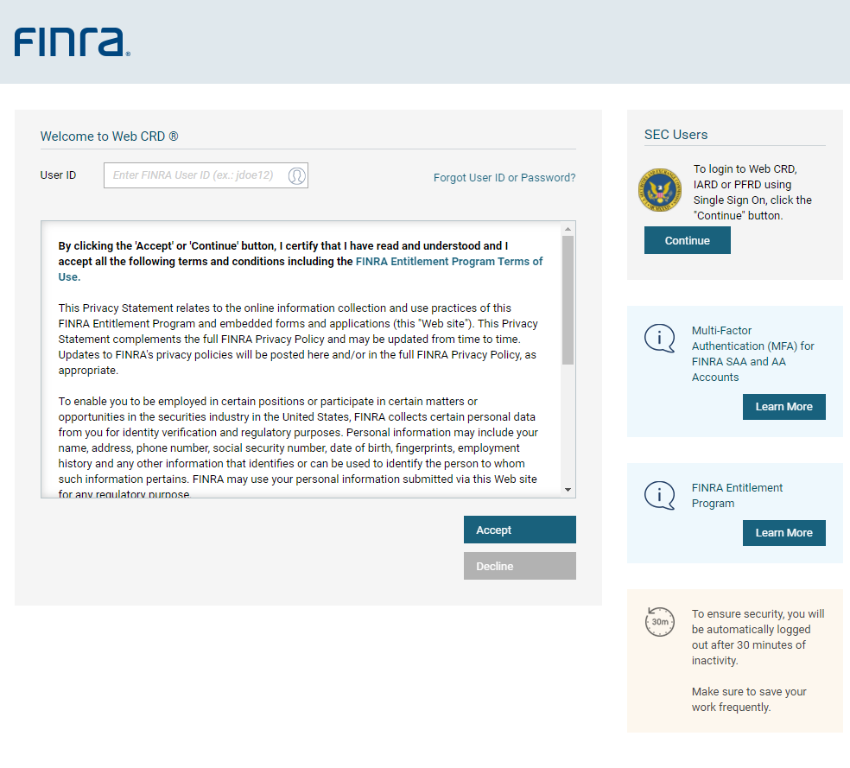Click the 30m timer clock icon

660,621
